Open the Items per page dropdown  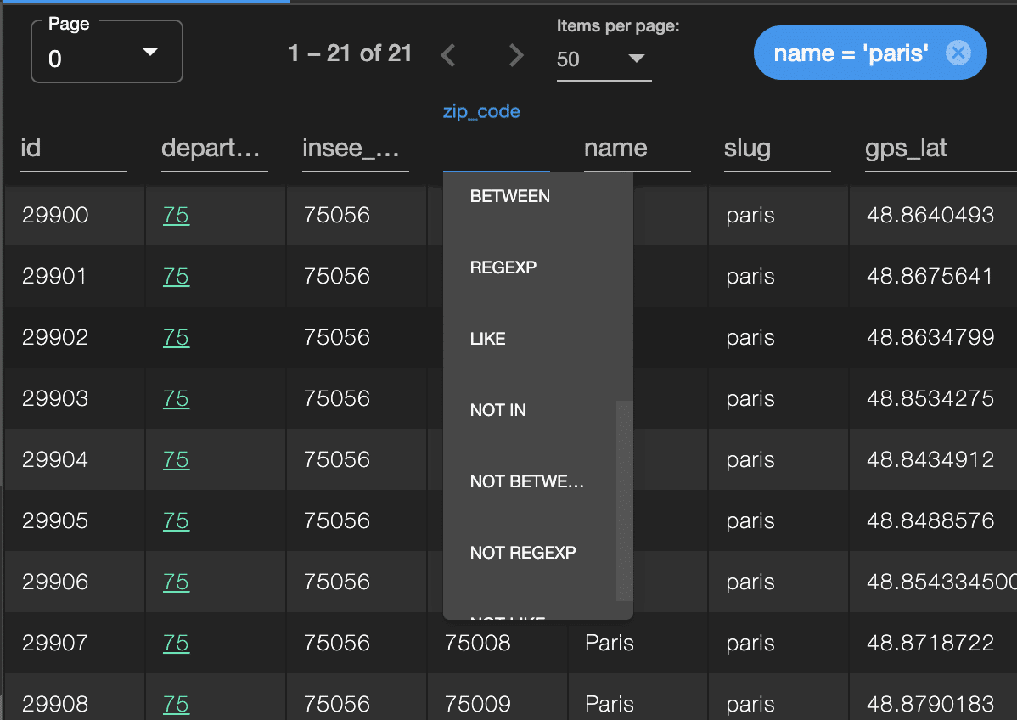pyautogui.click(x=604, y=59)
